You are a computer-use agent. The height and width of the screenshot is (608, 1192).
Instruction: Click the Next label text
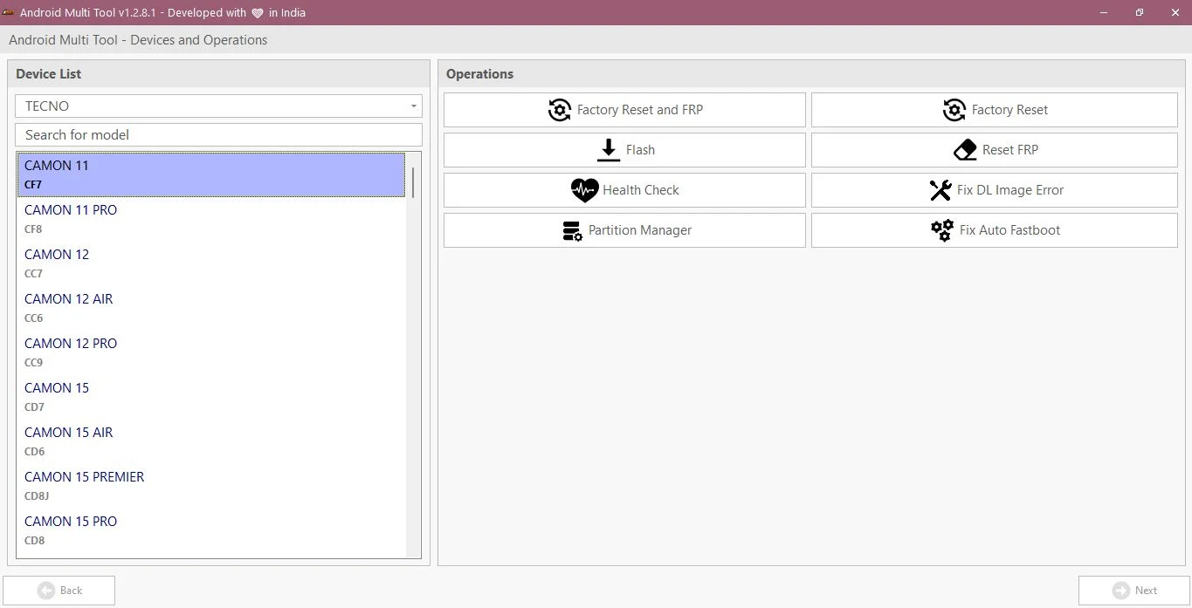pos(1146,591)
